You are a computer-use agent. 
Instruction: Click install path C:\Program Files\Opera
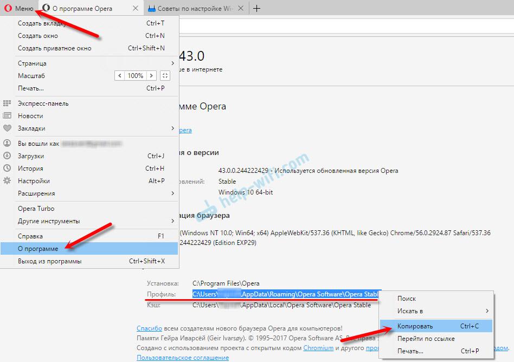click(226, 283)
